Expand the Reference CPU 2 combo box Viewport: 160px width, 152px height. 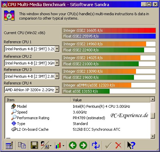click(57, 63)
